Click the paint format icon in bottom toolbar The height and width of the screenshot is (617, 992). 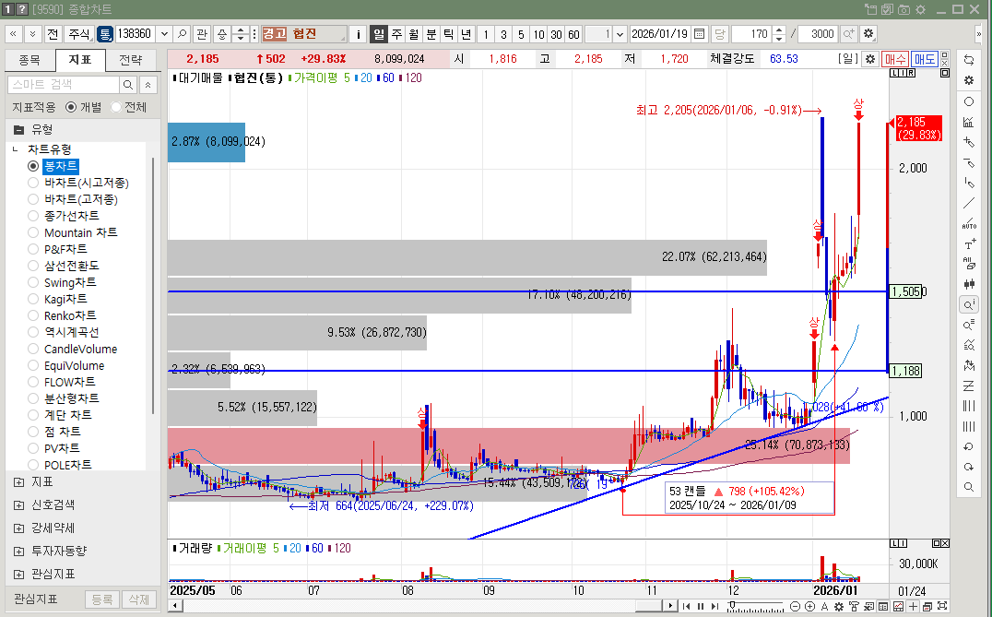pyautogui.click(x=854, y=606)
